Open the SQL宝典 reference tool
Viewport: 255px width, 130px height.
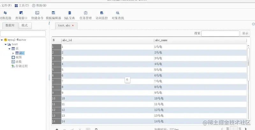click(69, 13)
